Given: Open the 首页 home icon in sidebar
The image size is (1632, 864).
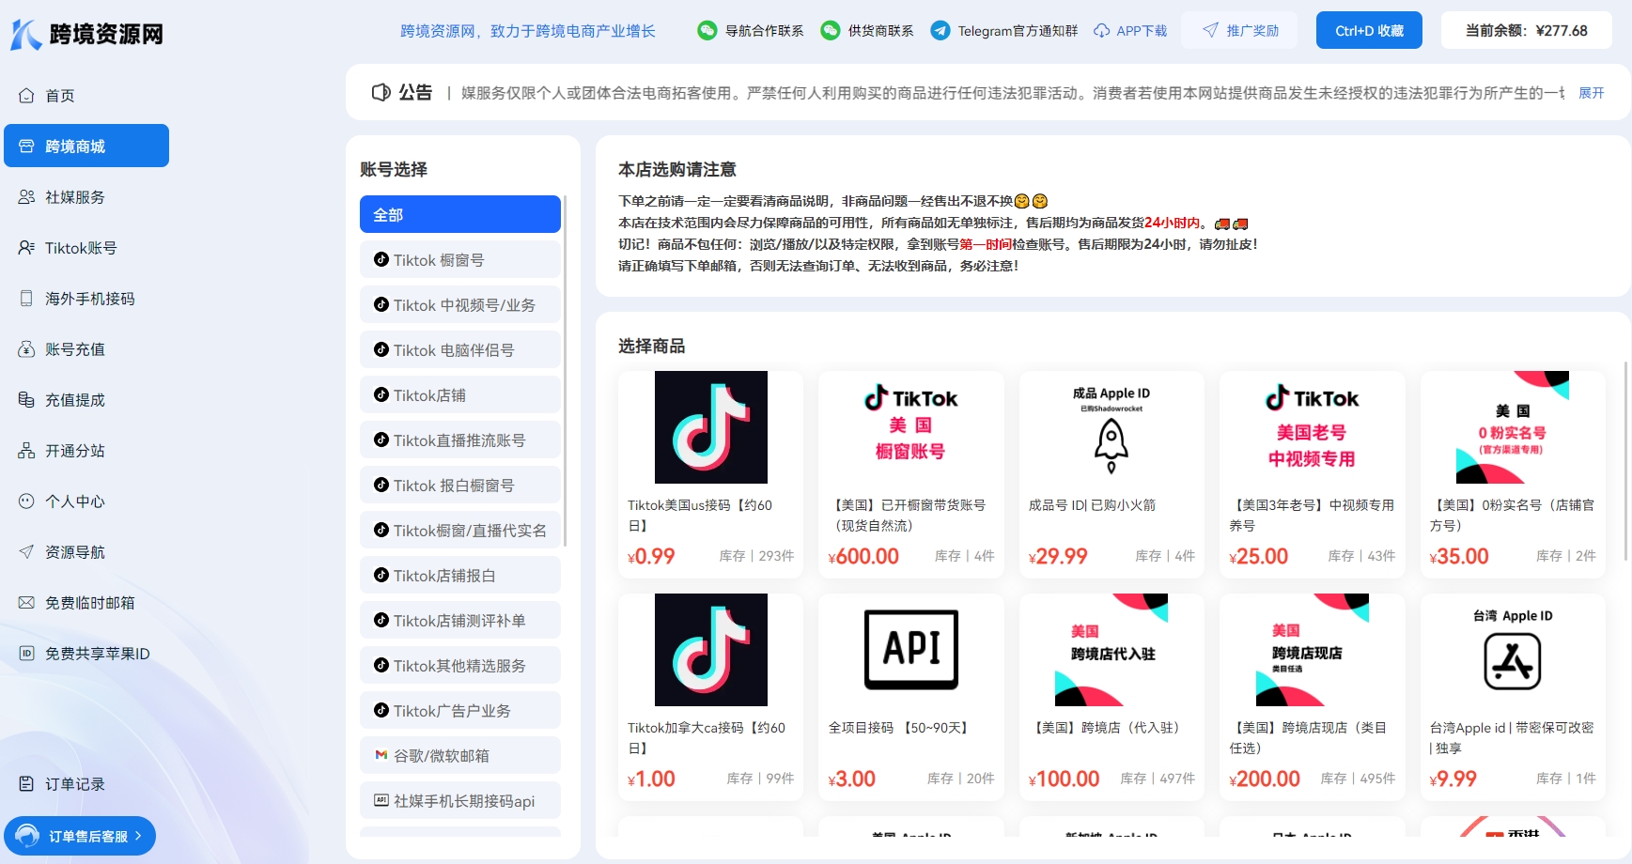Looking at the screenshot, I should click(x=26, y=96).
